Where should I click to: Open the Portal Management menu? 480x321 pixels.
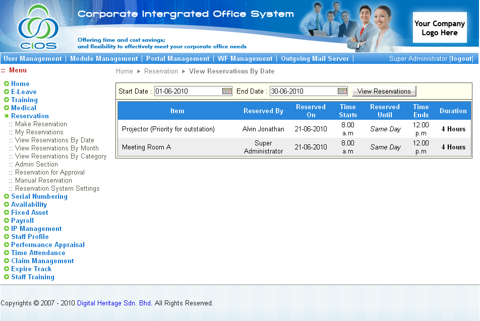pyautogui.click(x=177, y=59)
